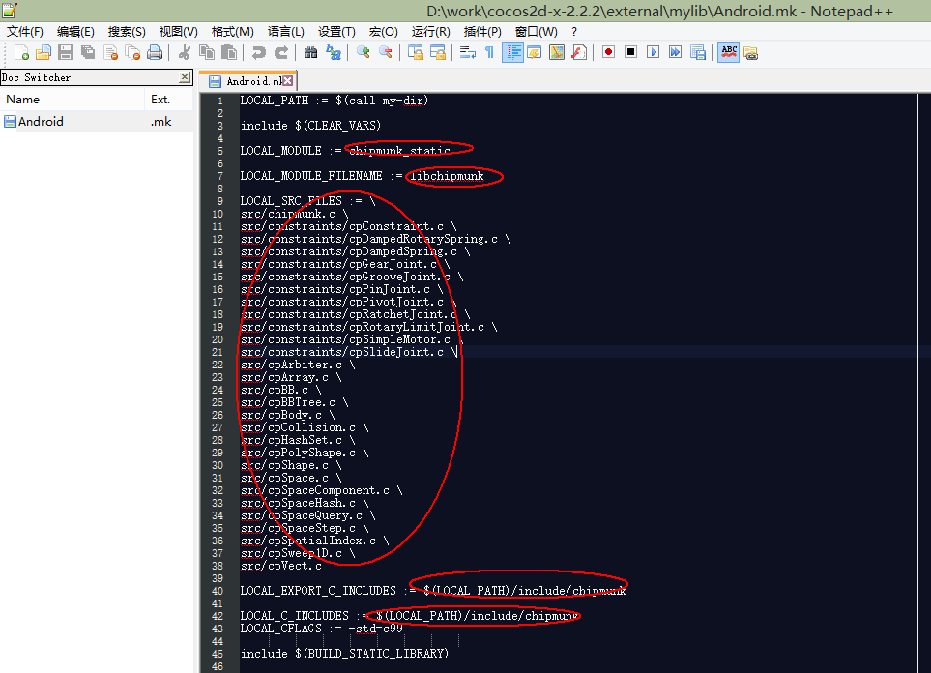
Task: Click the Save All icon
Action: coord(88,53)
